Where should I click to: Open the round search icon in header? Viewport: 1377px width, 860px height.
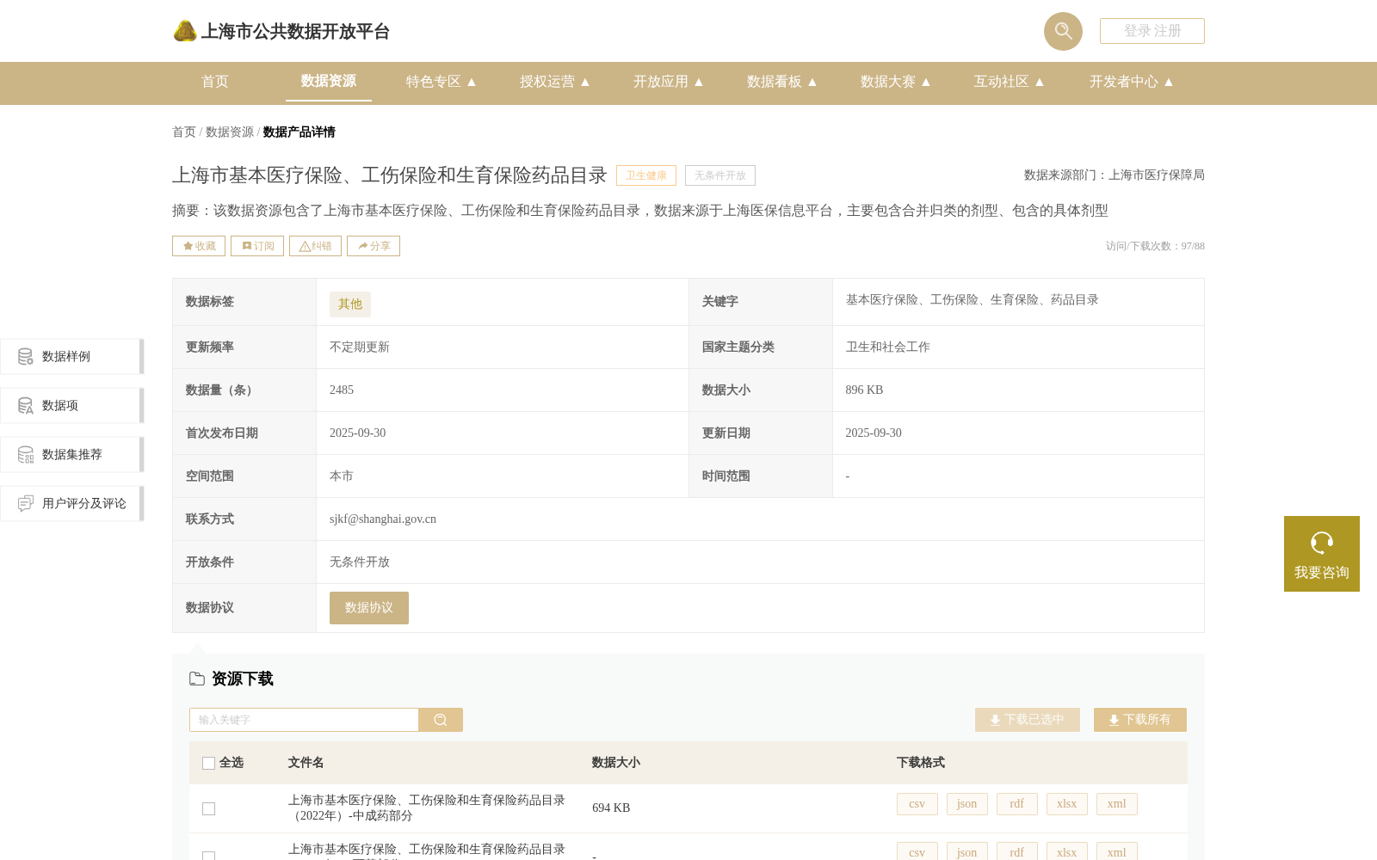click(x=1063, y=31)
